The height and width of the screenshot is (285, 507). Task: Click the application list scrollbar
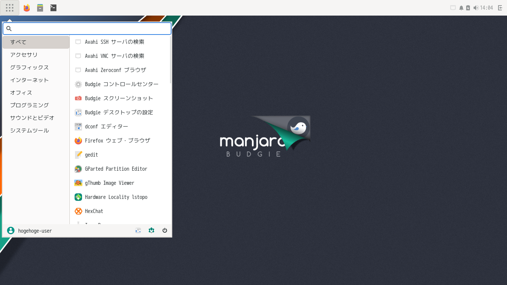tap(170, 60)
